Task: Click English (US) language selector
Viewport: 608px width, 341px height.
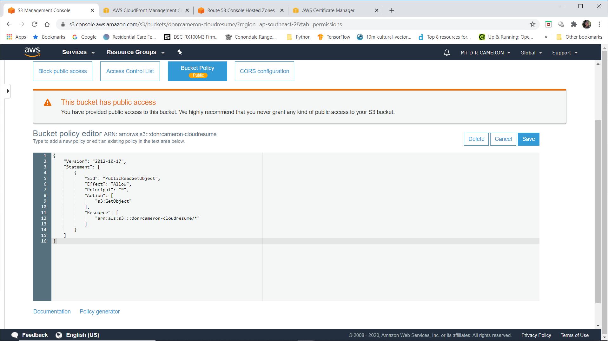Action: (83, 335)
